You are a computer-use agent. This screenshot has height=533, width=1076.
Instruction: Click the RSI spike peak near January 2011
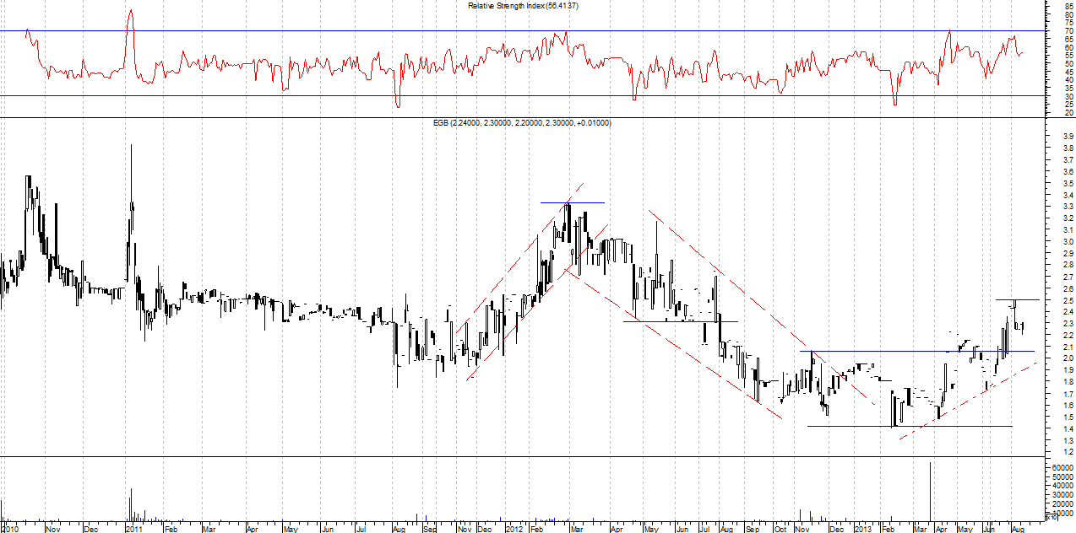tap(130, 12)
